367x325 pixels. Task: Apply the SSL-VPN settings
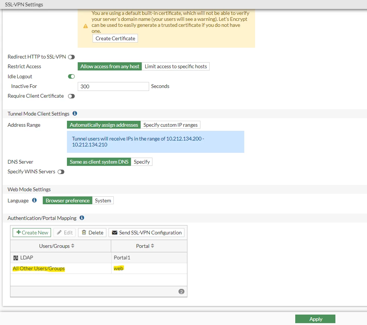coord(315,319)
